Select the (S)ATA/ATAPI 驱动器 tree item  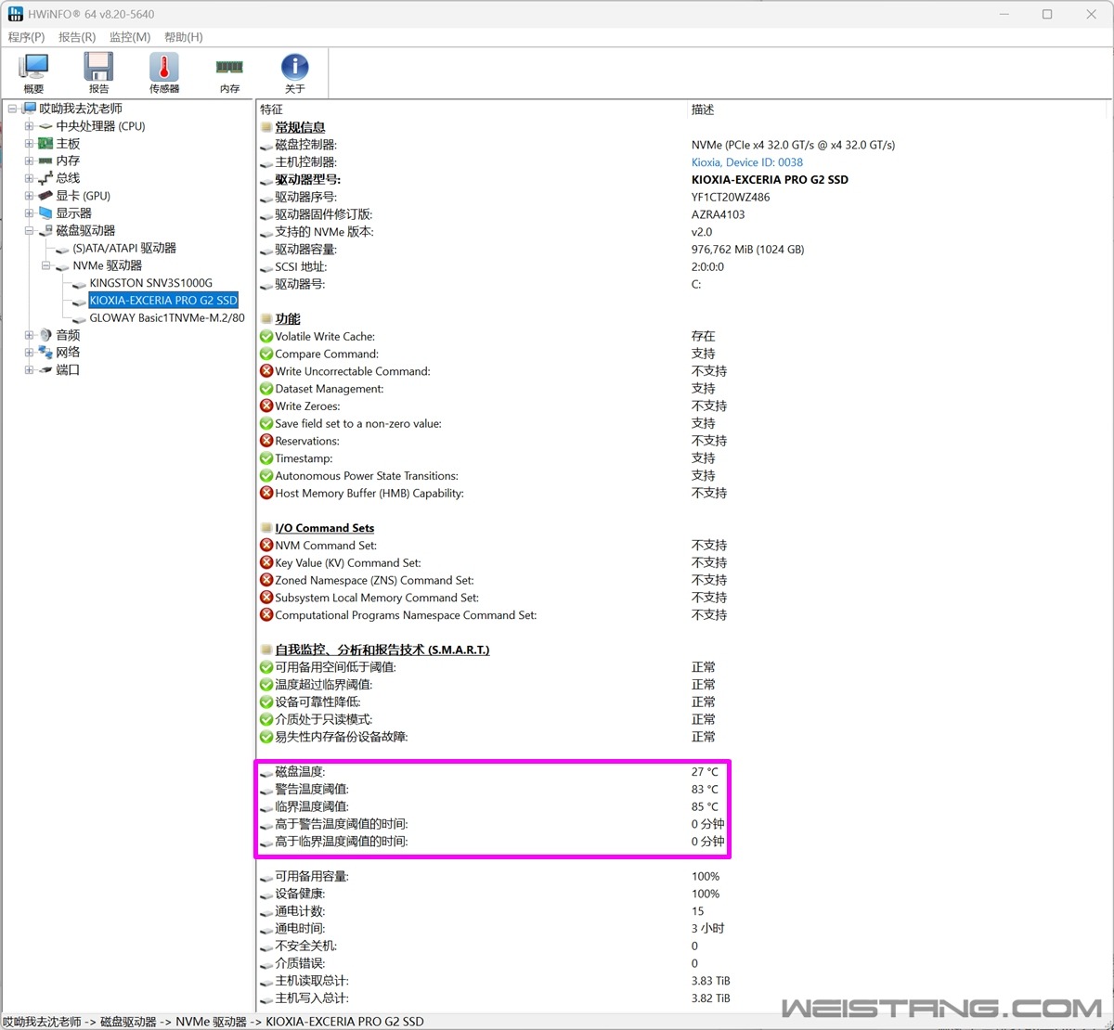123,249
